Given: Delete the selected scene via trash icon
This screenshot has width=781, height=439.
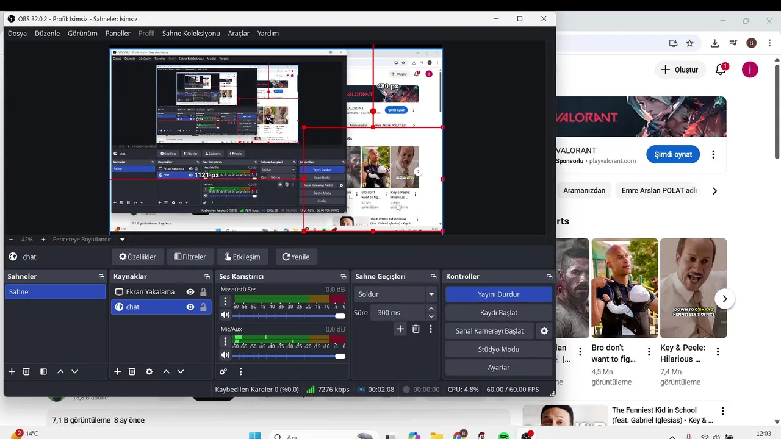Looking at the screenshot, I should coord(26,371).
